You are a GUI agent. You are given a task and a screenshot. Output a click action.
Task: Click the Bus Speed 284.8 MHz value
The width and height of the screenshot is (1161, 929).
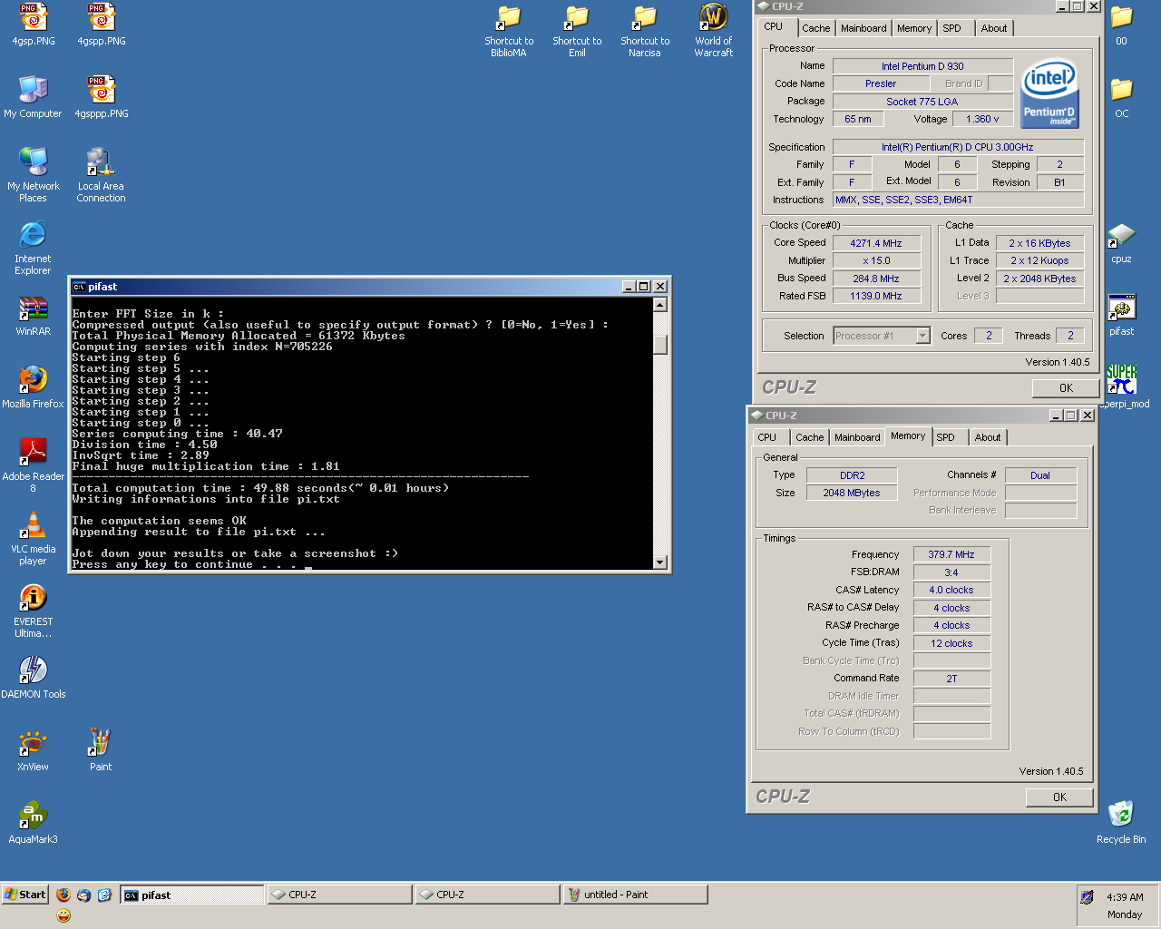tap(876, 279)
